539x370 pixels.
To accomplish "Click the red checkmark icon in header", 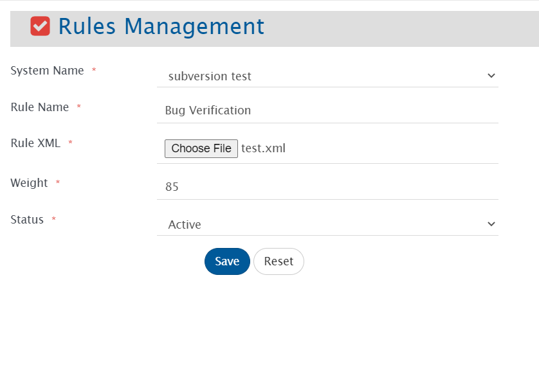I will tap(41, 26).
